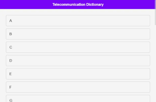Click the scrollbar track below the thumb
156x102 pixels.
pyautogui.click(x=155, y=64)
